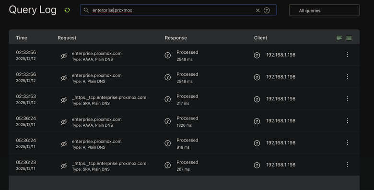
Task: Open the search help question mark icon
Action: coord(267,11)
